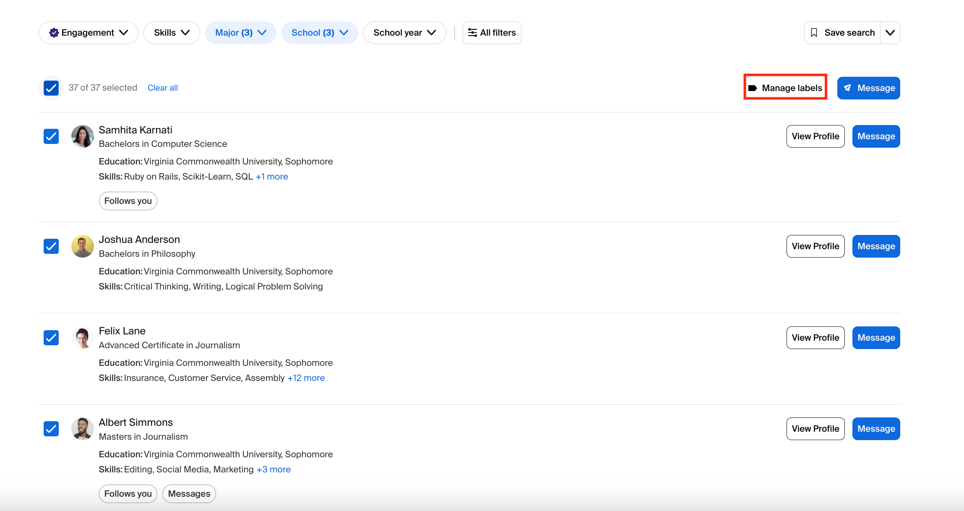View Profile of Albert Simmons
This screenshot has height=511, width=964.
[815, 428]
